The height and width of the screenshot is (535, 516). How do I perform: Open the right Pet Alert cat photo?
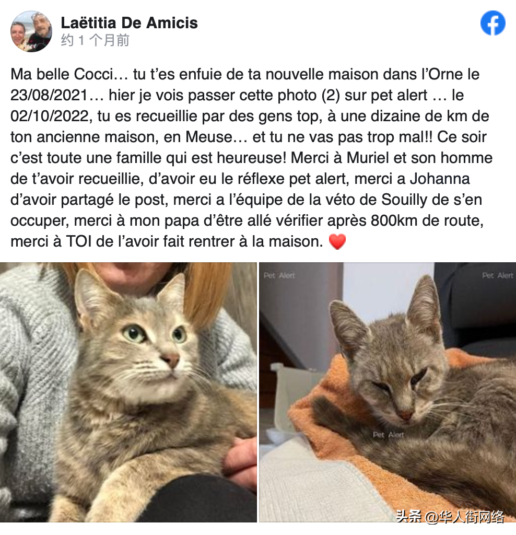[388, 392]
